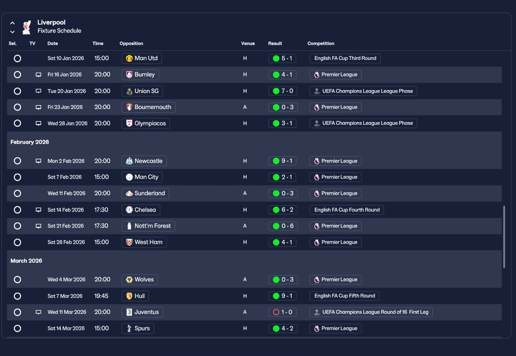Select the radio button for Man City fixture
The image size is (516, 356).
17,177
